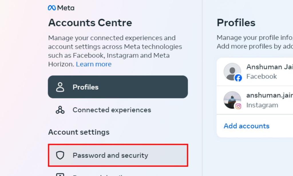Open the Learn more link

pos(94,64)
